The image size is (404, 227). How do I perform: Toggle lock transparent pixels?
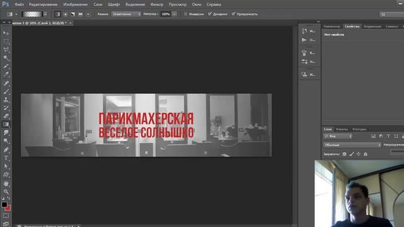(x=345, y=154)
